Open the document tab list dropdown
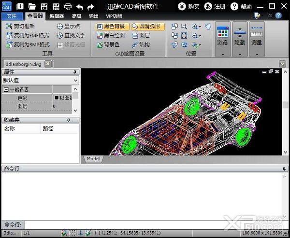Screen dimensions: 290x238 pos(282,64)
